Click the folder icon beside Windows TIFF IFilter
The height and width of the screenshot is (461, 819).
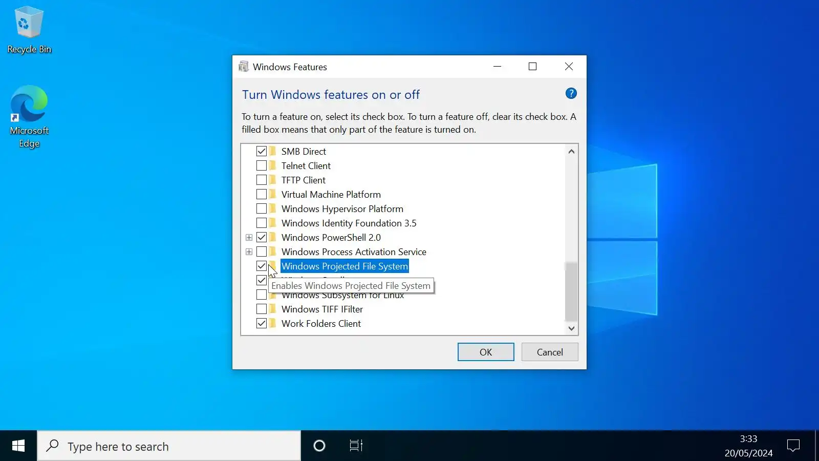273,309
